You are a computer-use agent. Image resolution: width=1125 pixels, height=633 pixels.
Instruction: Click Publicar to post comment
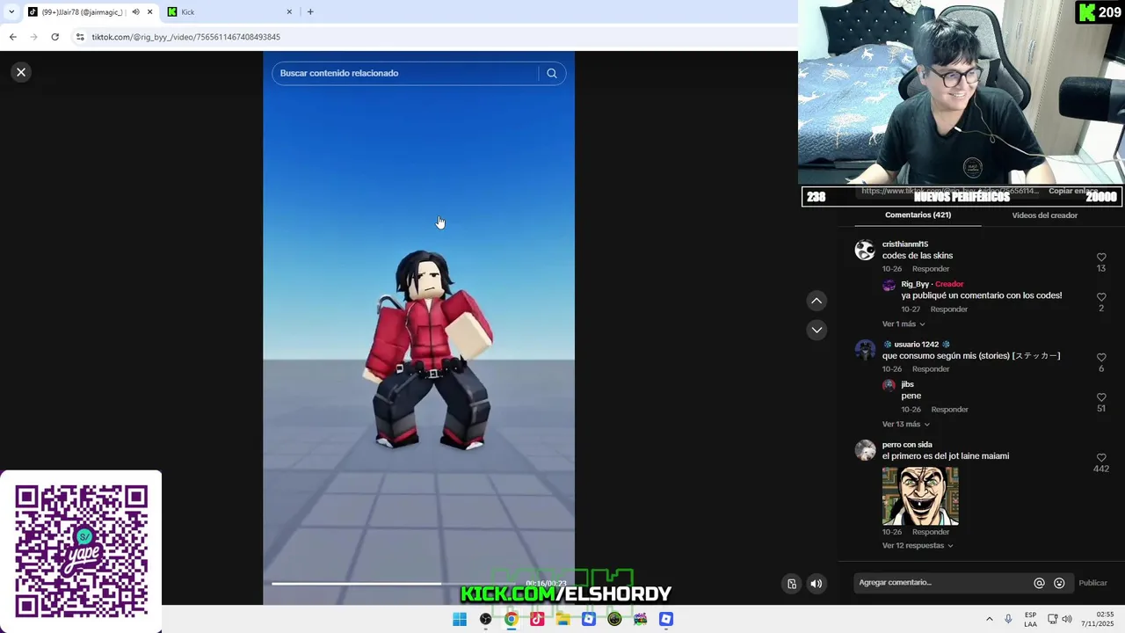1092,583
